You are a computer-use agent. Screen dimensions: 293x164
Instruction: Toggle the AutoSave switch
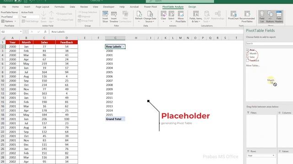click(17, 1)
